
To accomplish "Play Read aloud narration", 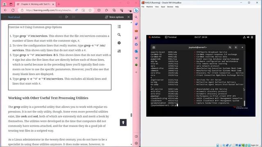I will tap(67, 17).
